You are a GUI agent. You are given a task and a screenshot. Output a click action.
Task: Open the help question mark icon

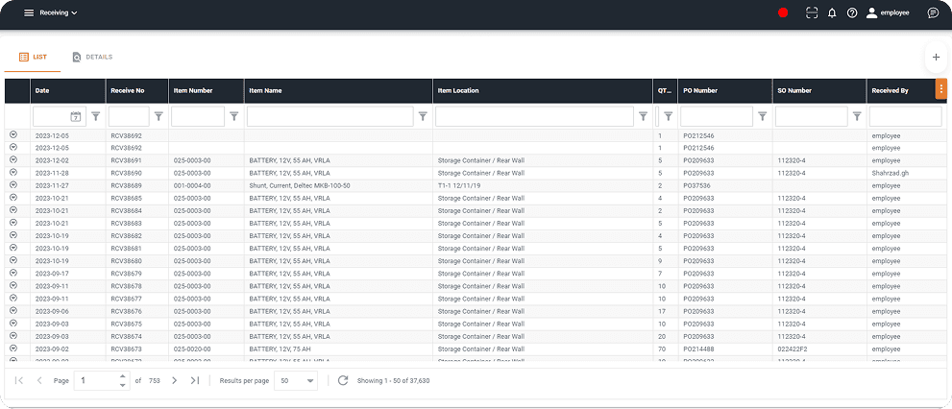(x=852, y=12)
